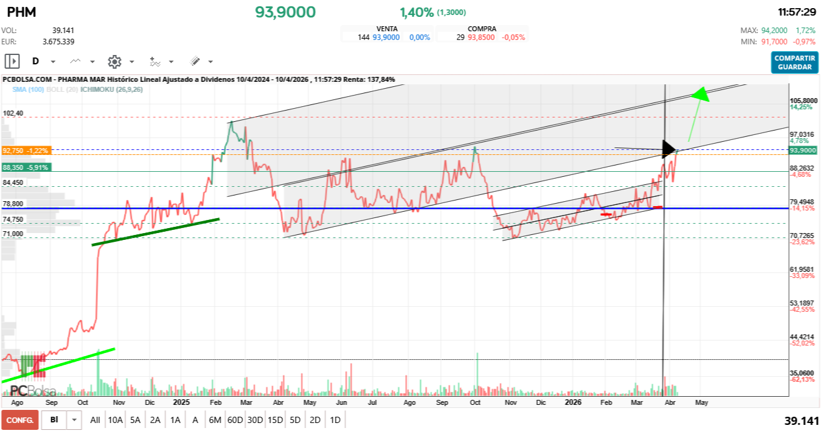Open the dropdown arrow beside the BI button
The width and height of the screenshot is (828, 433).
click(75, 420)
